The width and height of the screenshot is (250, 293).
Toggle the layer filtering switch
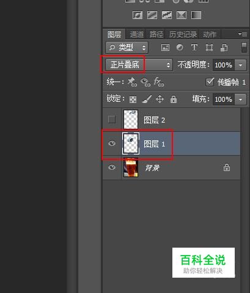pos(244,48)
